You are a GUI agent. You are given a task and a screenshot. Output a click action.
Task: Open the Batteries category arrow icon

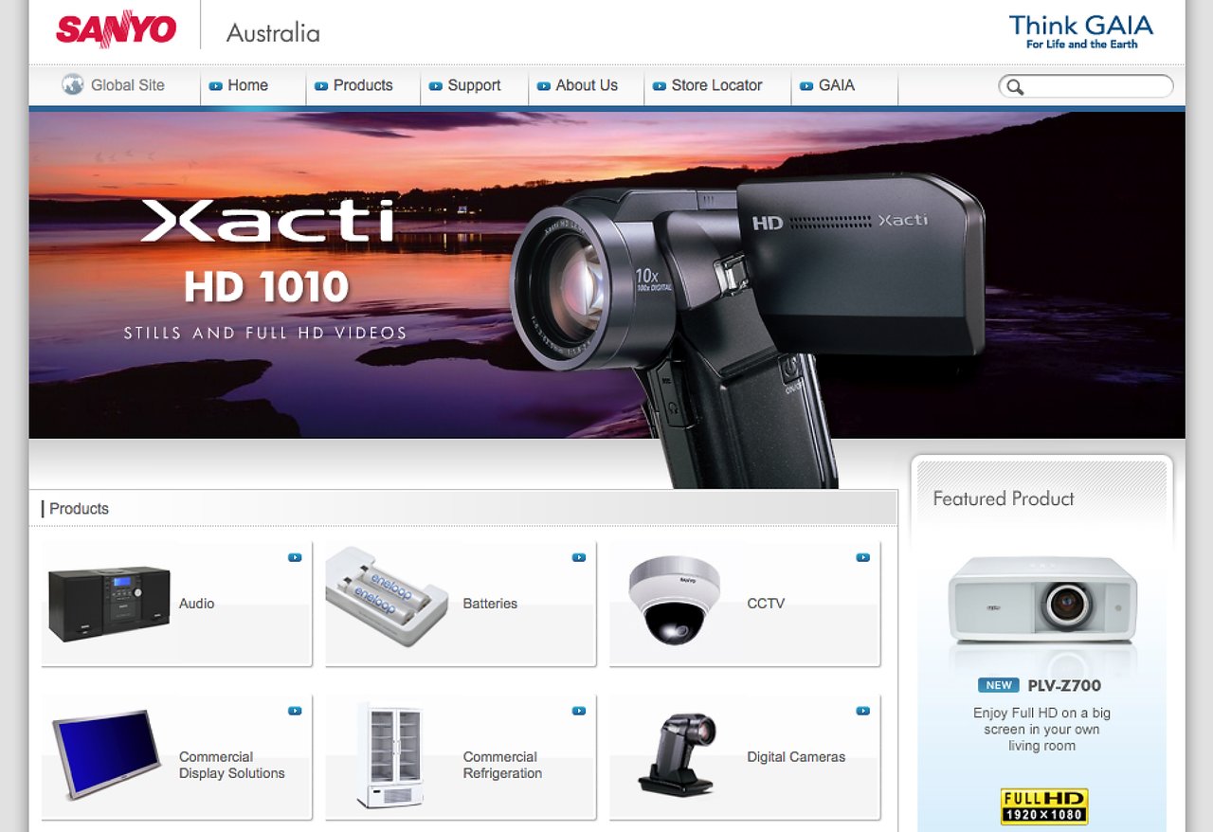(579, 557)
